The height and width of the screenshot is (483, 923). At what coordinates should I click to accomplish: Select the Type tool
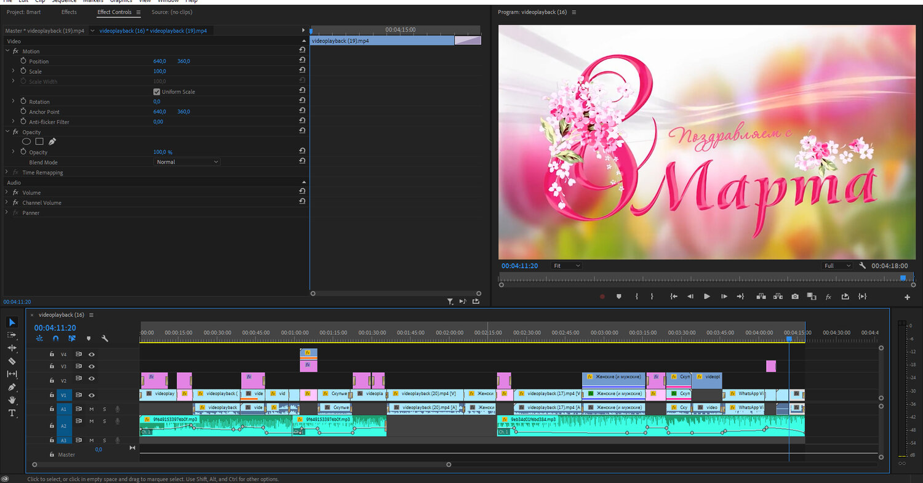[12, 413]
